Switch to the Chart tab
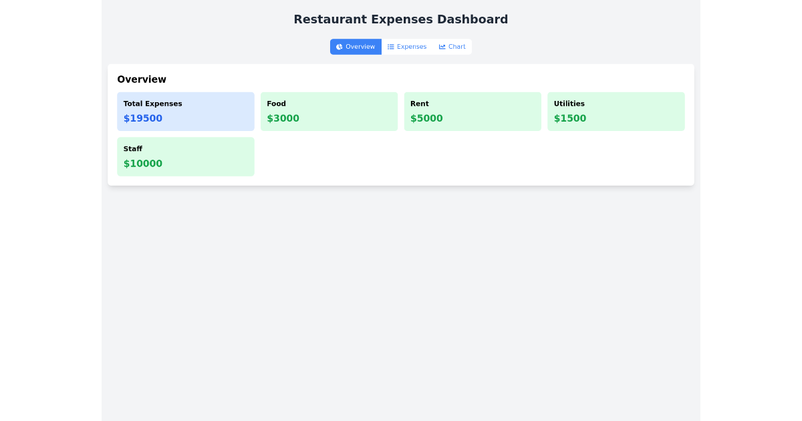This screenshot has width=802, height=421. point(452,47)
